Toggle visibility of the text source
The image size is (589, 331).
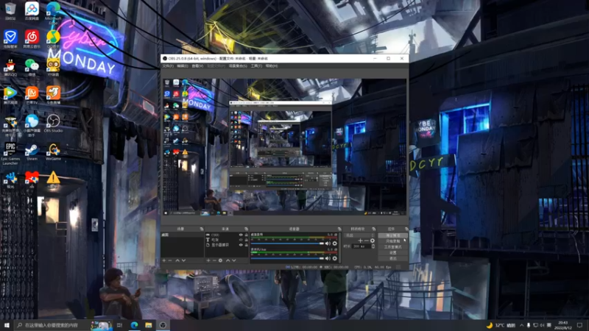click(241, 240)
